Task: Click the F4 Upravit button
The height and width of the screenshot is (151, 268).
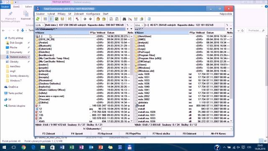Action: click(77, 133)
